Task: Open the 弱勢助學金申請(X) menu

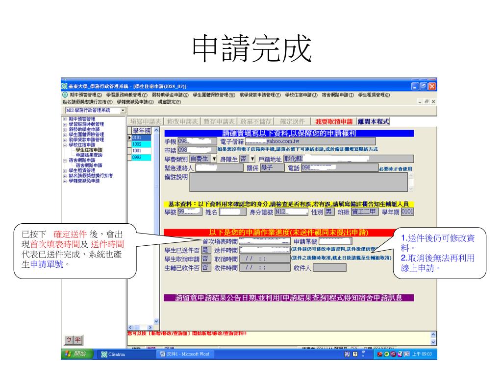Action: pyautogui.click(x=170, y=95)
